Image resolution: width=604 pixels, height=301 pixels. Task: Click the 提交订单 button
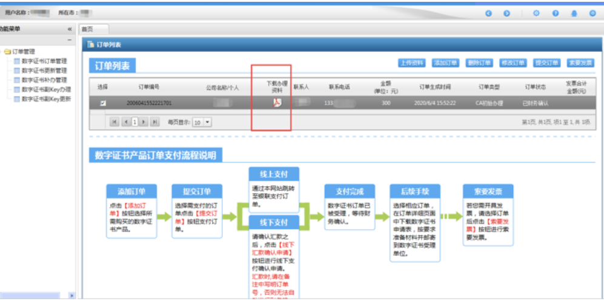pyautogui.click(x=546, y=63)
